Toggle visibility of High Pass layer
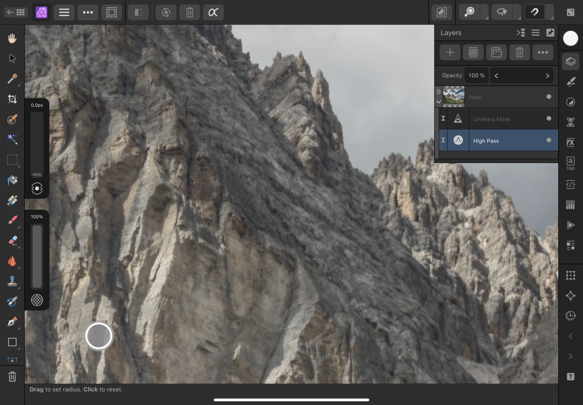583x405 pixels. tap(548, 140)
